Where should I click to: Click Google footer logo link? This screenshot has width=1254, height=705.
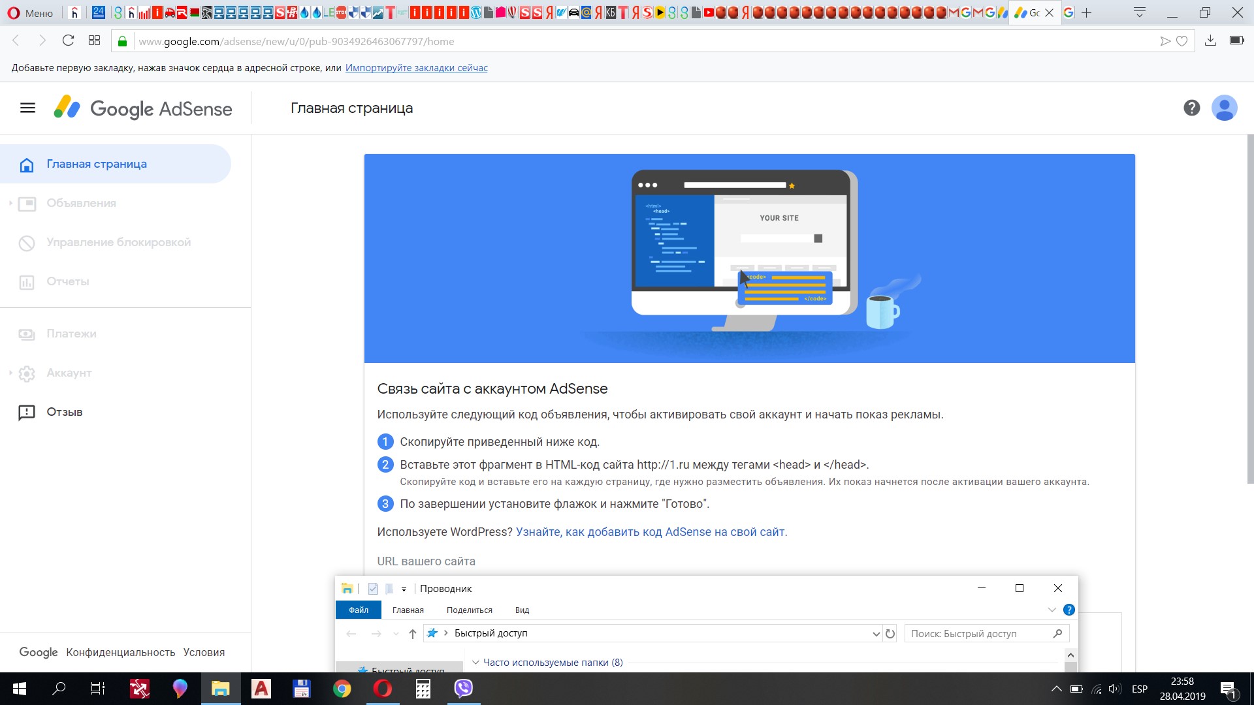[39, 652]
